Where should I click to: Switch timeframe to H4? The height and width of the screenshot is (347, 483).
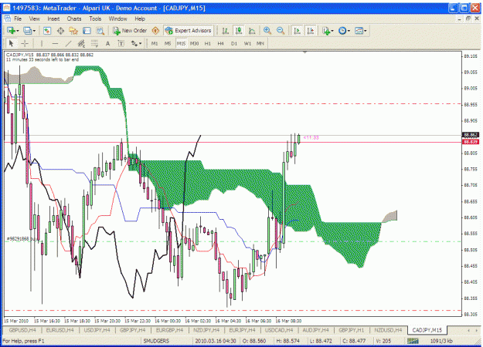pyautogui.click(x=220, y=44)
